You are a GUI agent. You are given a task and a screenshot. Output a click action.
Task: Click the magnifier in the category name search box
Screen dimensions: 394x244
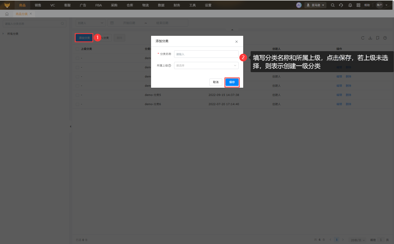click(x=62, y=24)
